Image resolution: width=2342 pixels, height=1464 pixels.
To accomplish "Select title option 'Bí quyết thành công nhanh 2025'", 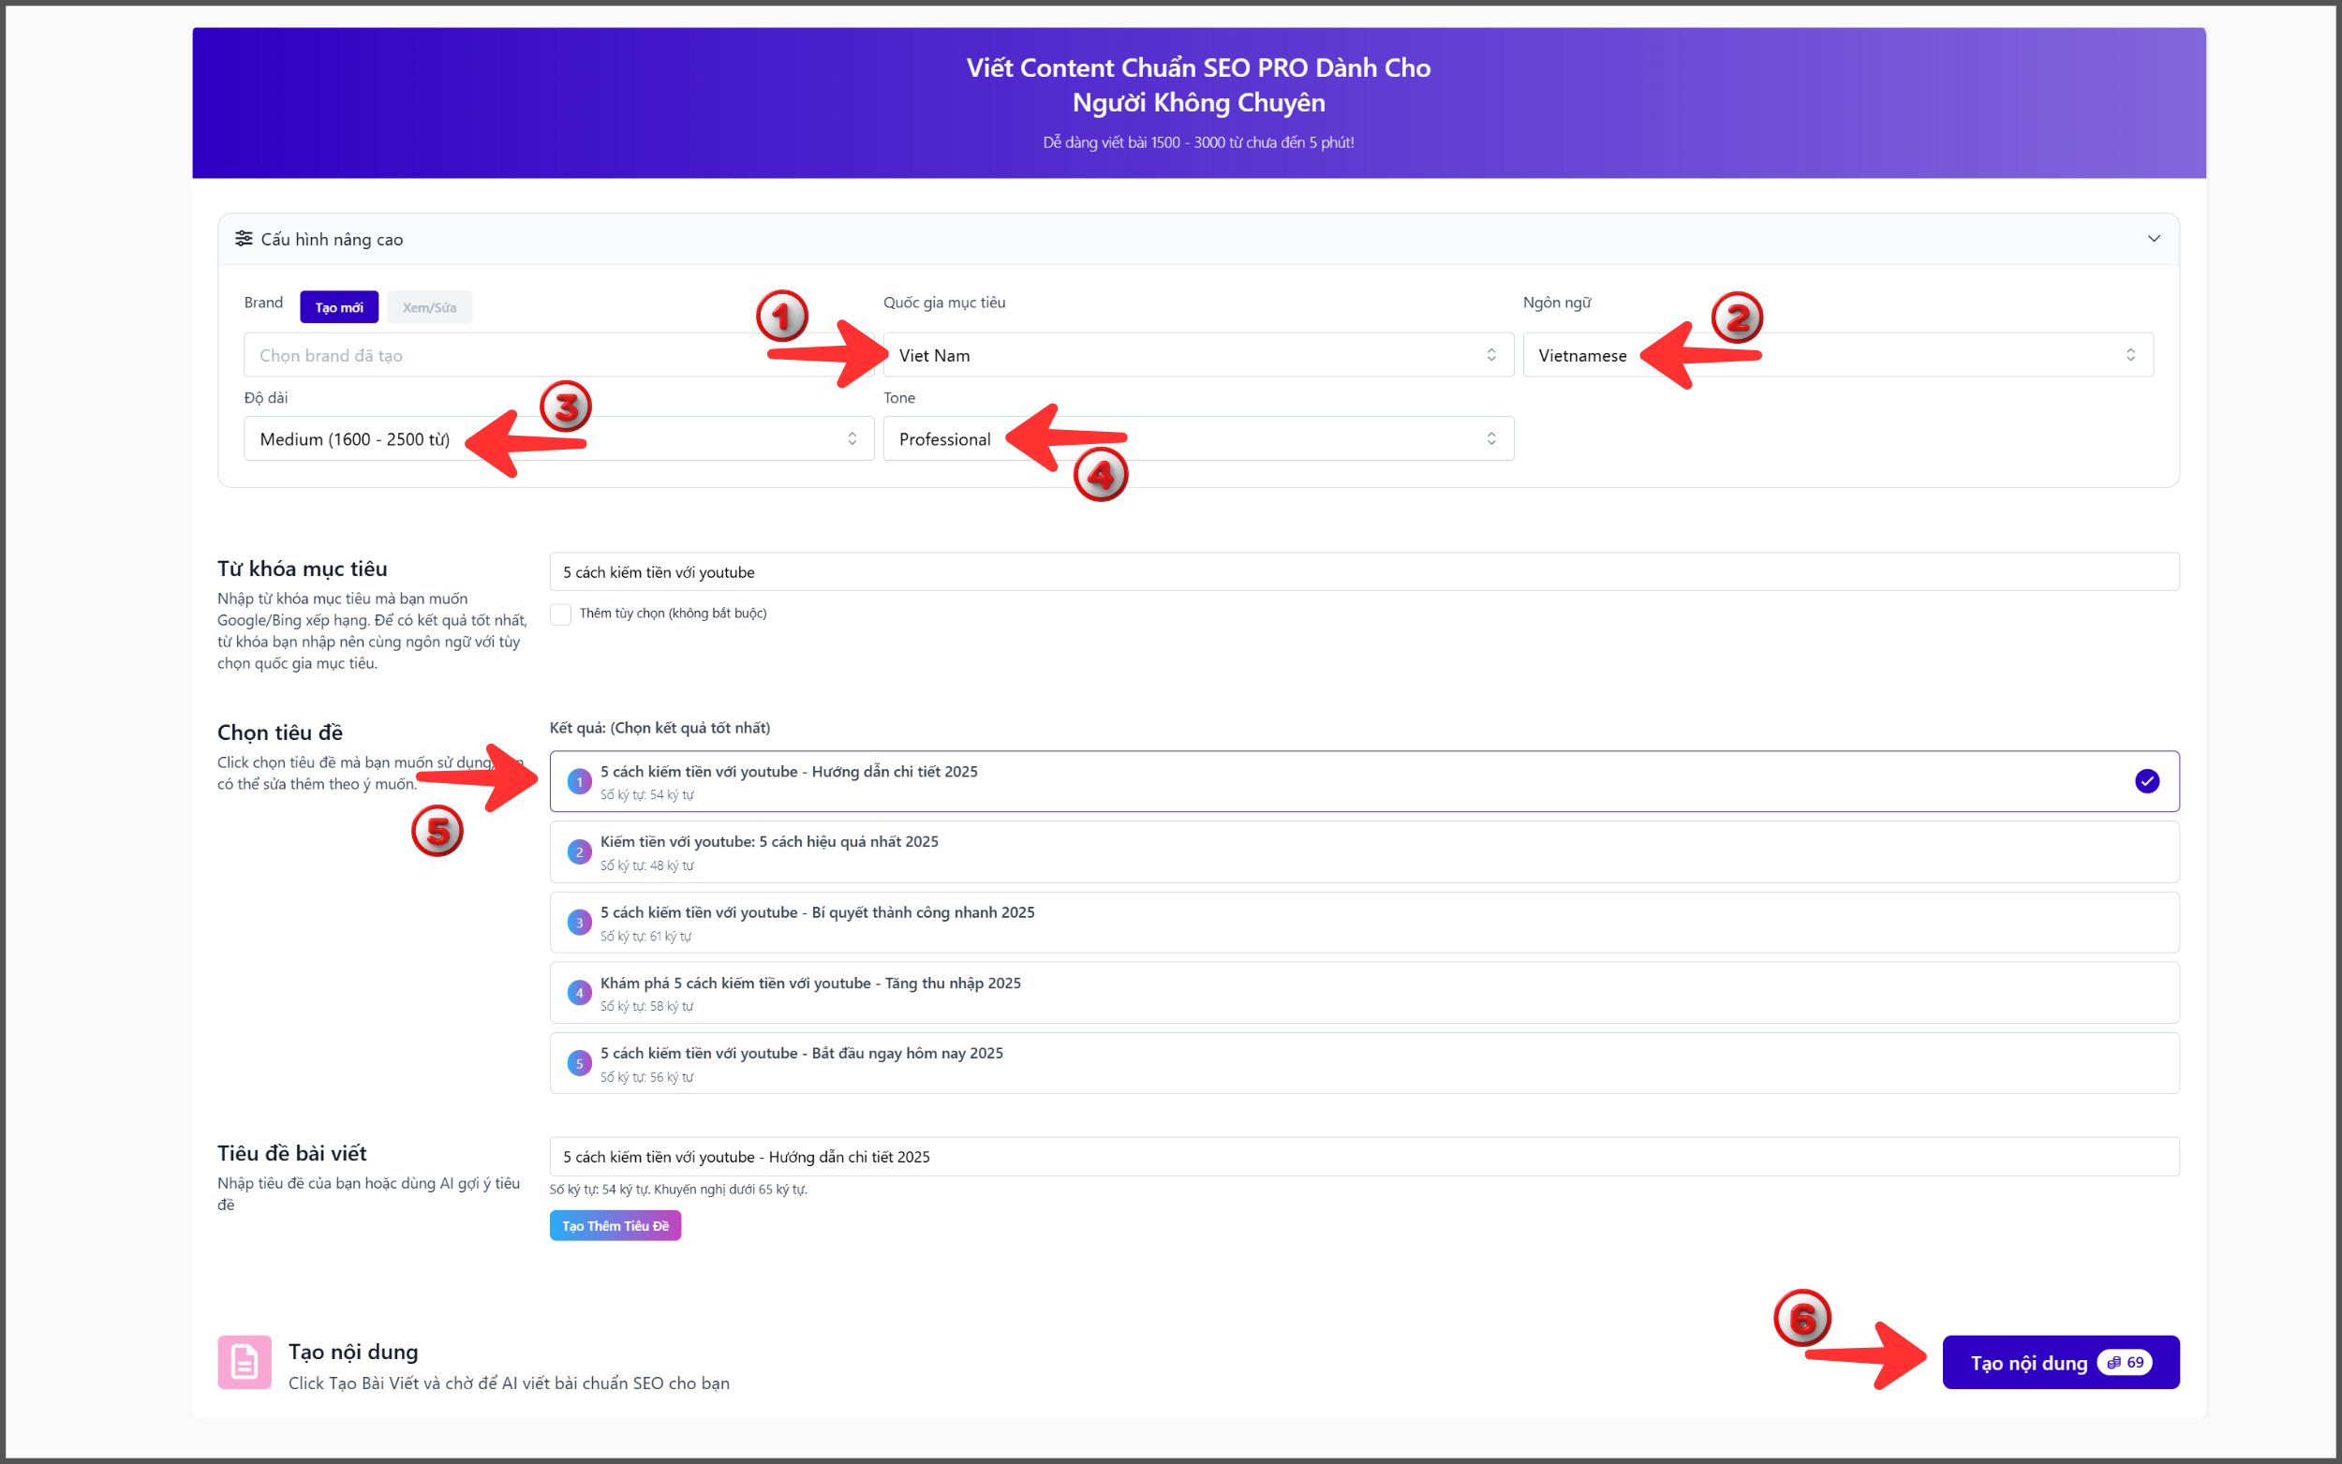I will (x=1364, y=923).
